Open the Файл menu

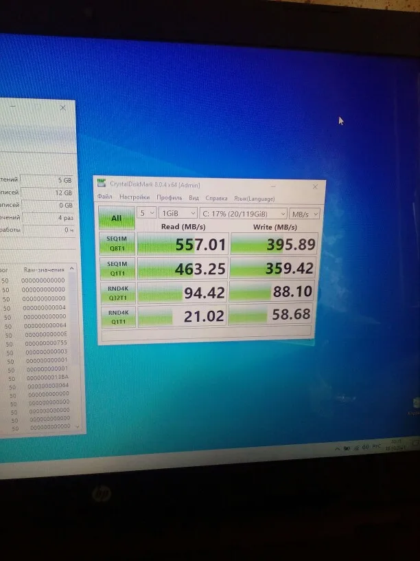tap(104, 197)
